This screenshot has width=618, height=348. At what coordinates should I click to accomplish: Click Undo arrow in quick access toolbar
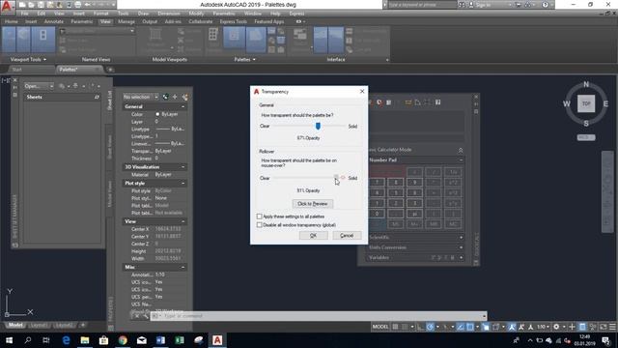(x=88, y=5)
